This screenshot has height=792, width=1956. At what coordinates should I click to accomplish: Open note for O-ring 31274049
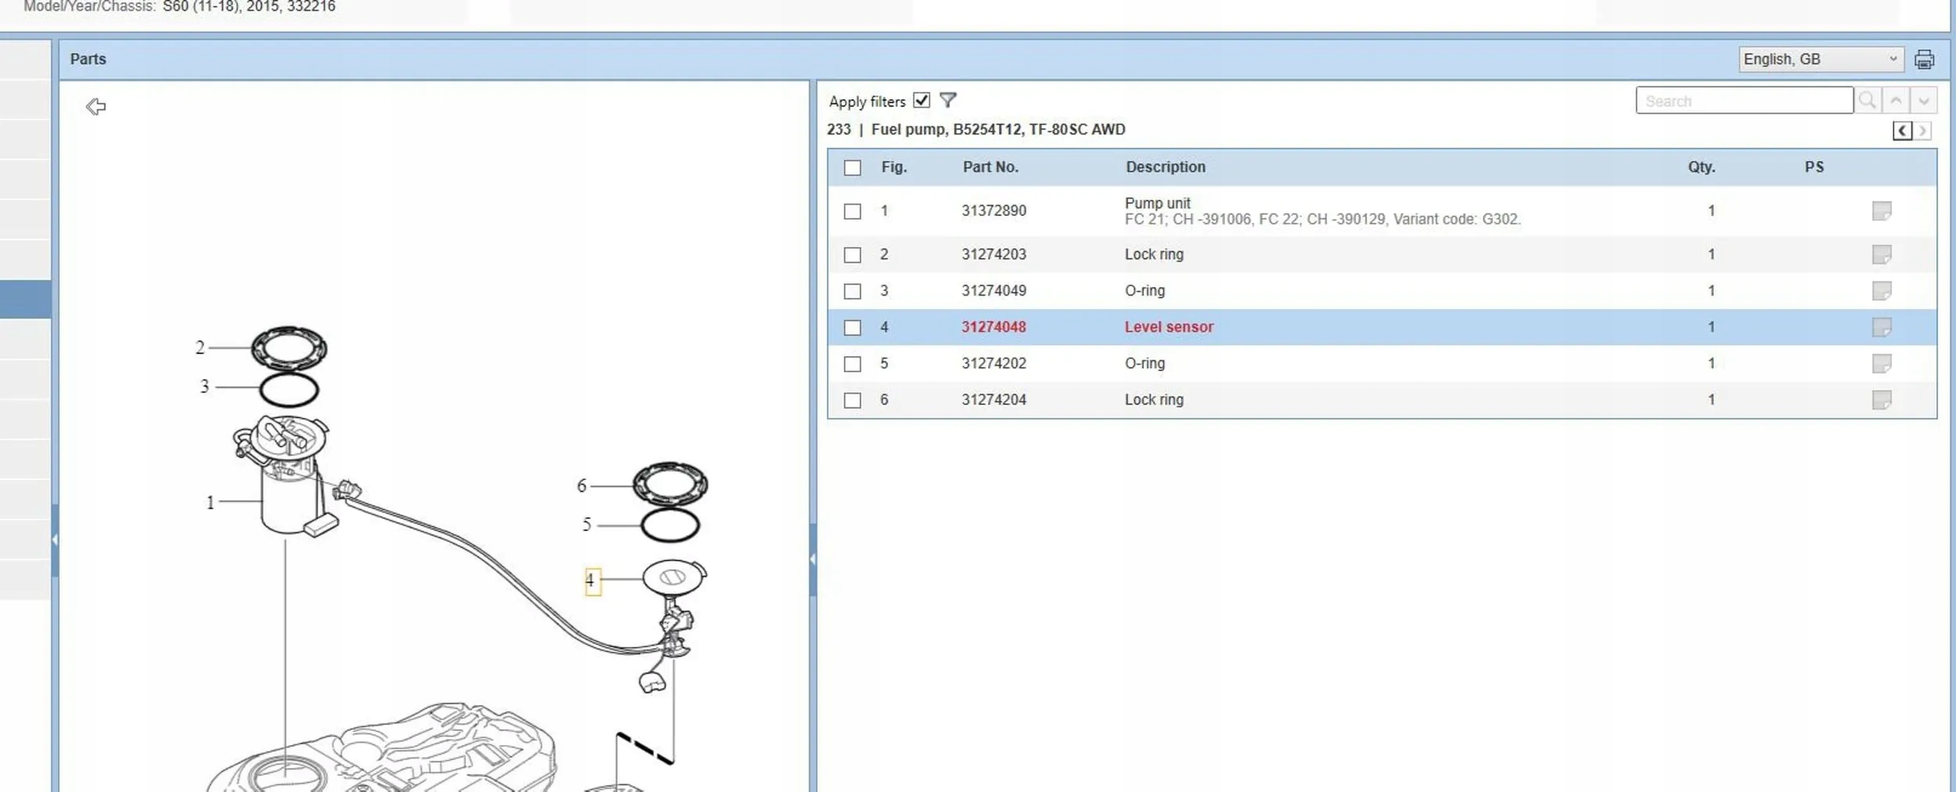1882,291
